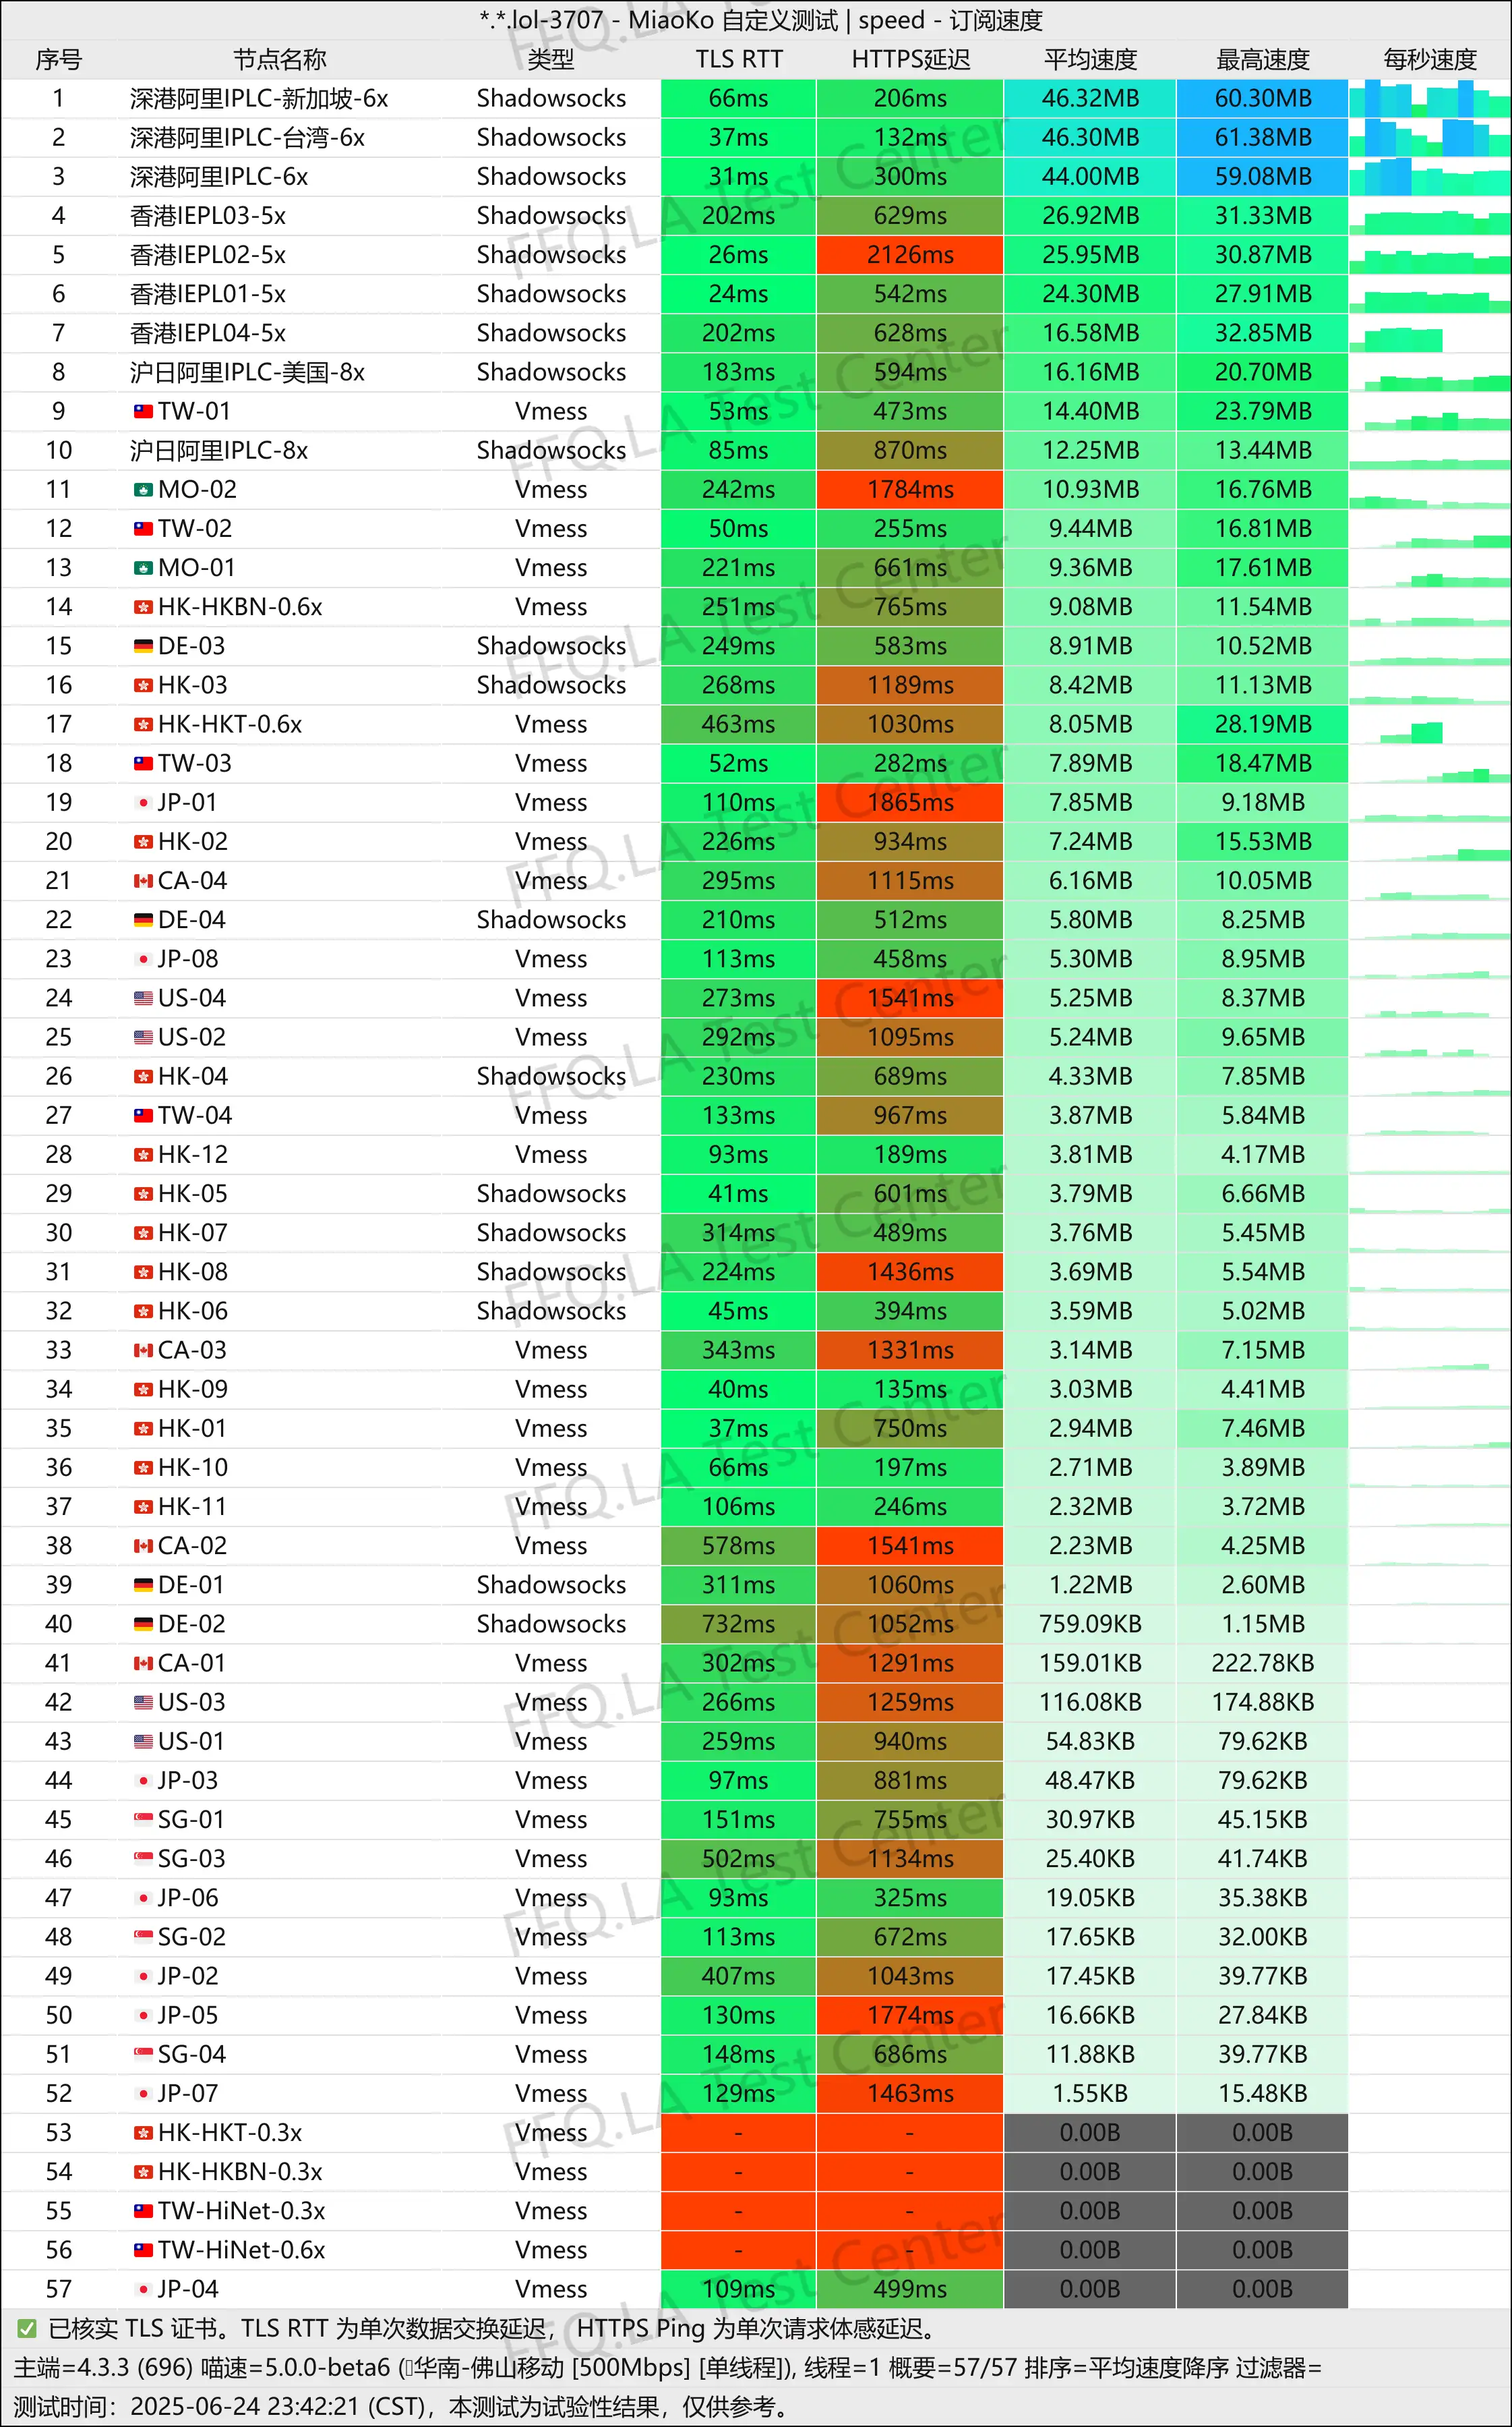Click the Japan flag icon beside JP-04
Screen dimensions: 1512x2427
click(143, 2289)
